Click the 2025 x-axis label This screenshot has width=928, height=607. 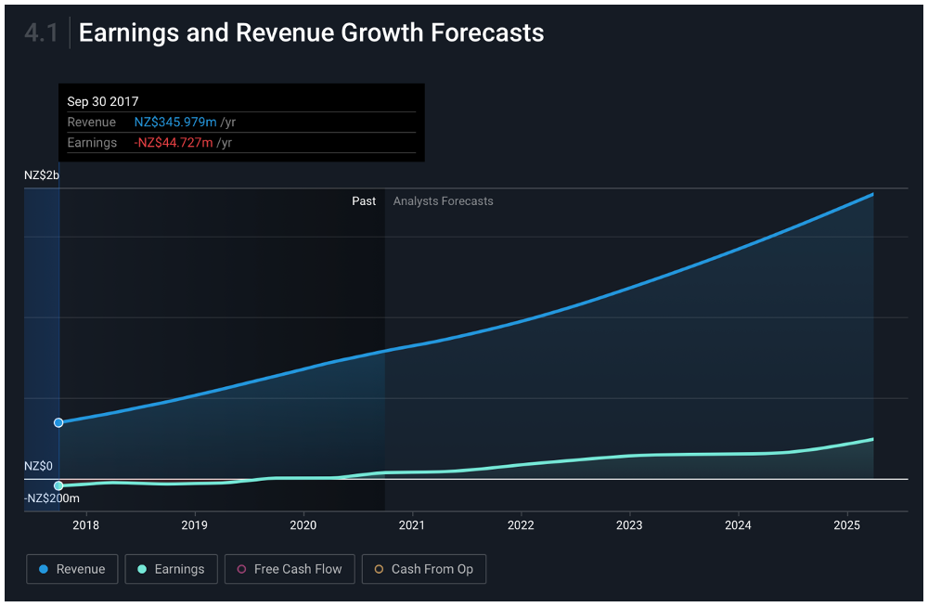click(x=847, y=526)
